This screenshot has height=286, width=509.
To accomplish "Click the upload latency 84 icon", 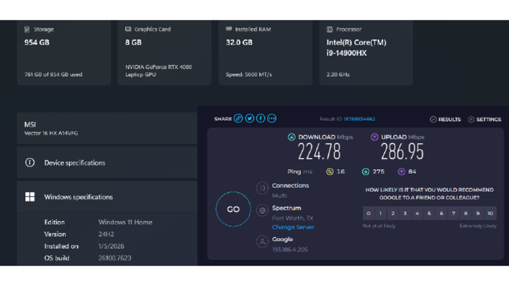I will point(402,172).
